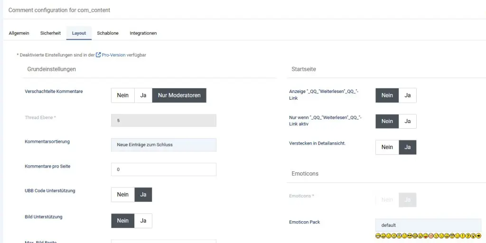Select Nein for Verstecken in Detailansicht
Viewport: 486px width, 243px height.
(387, 147)
